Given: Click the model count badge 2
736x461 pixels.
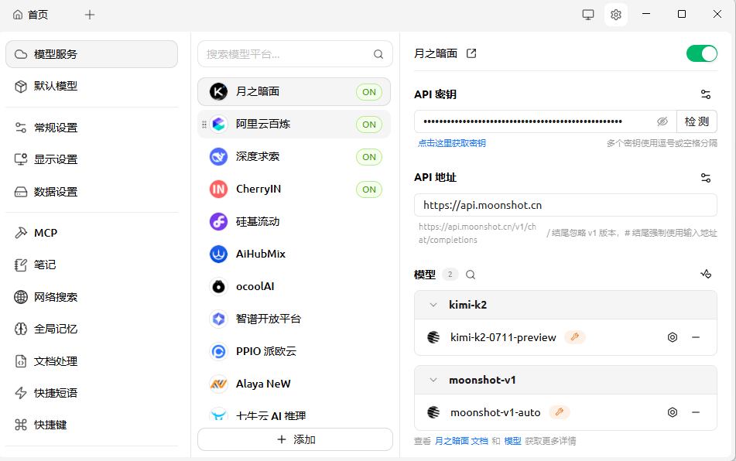Looking at the screenshot, I should (x=450, y=275).
